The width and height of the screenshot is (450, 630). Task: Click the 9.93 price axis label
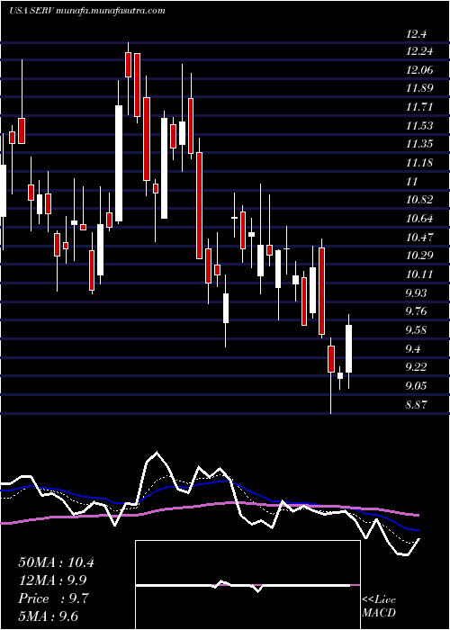pyautogui.click(x=418, y=292)
